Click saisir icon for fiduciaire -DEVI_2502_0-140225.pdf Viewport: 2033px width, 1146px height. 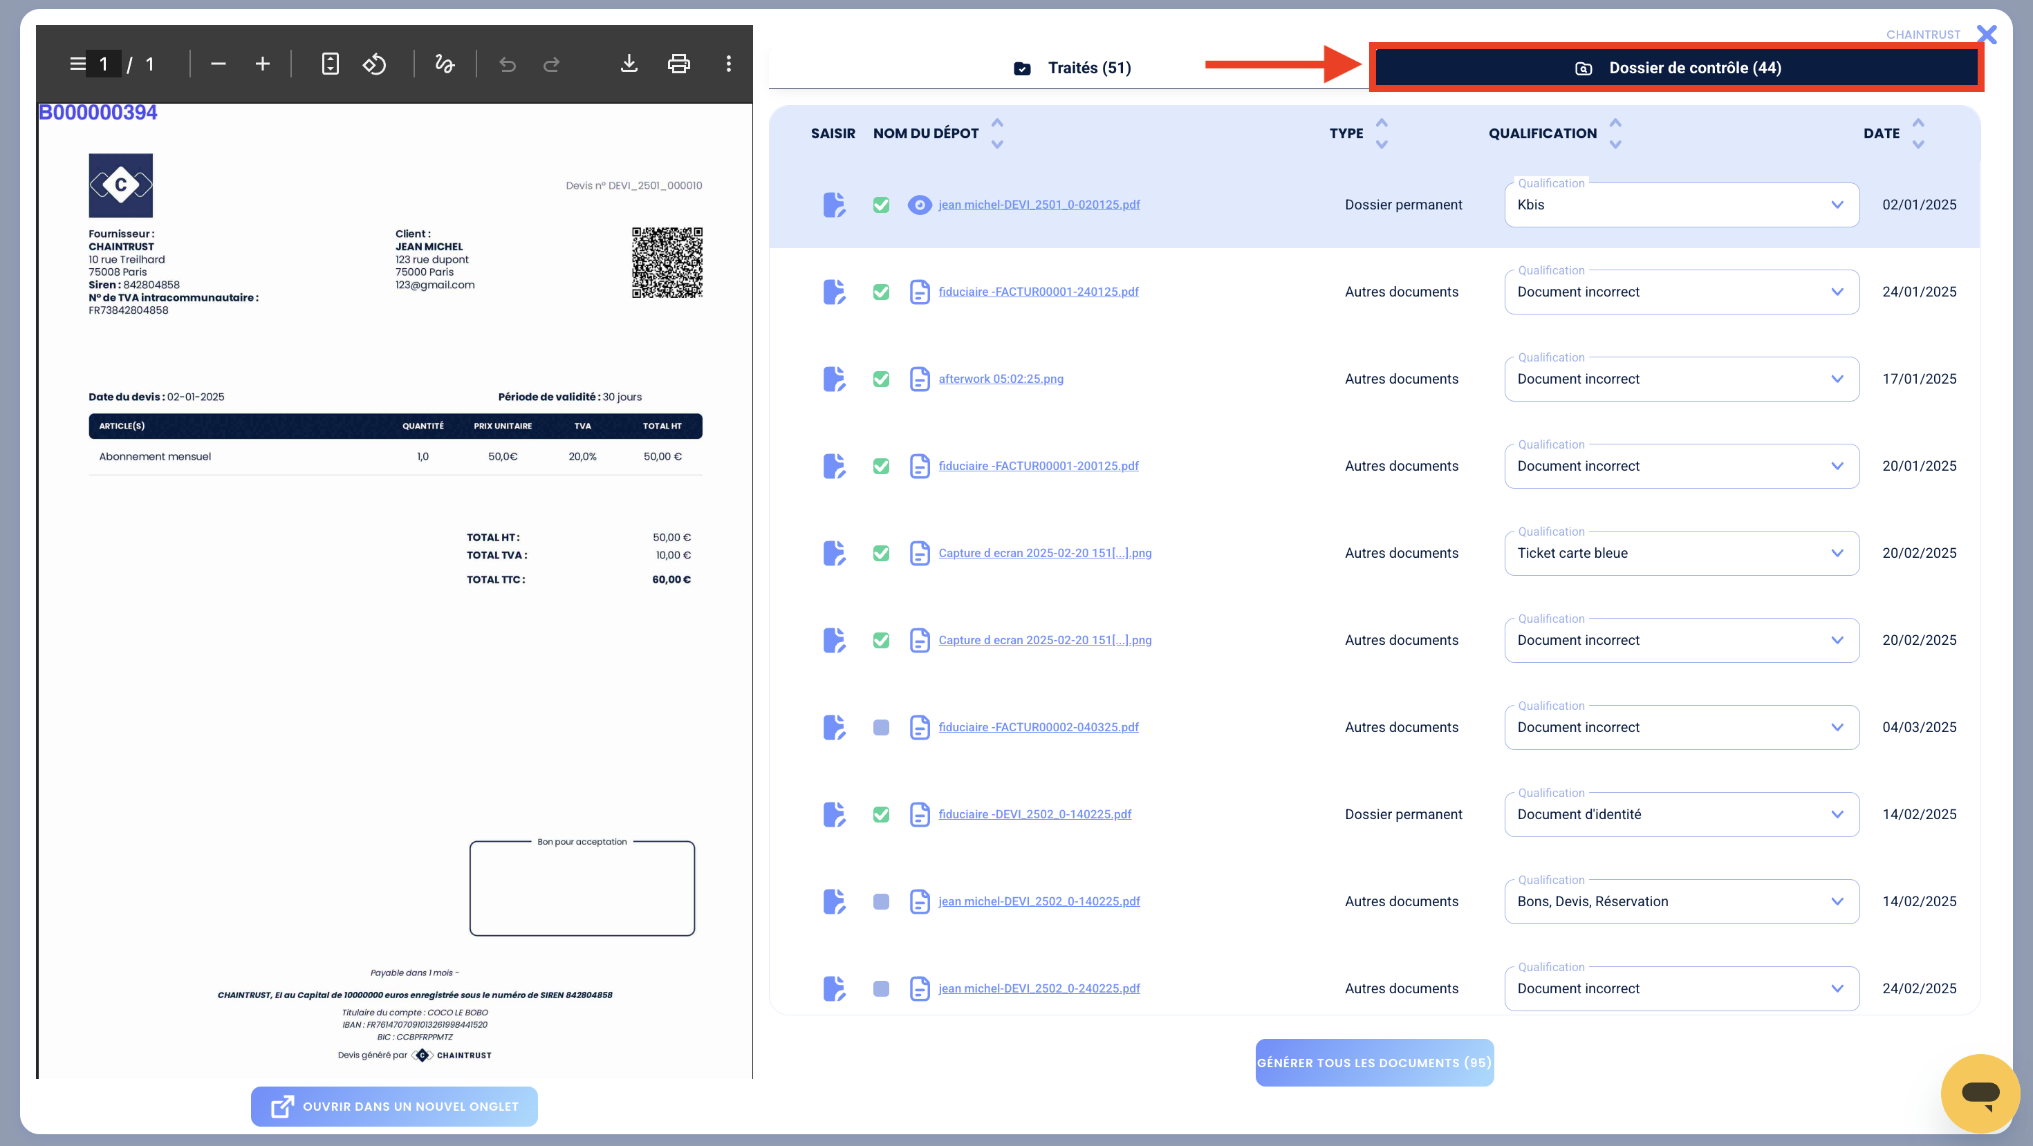point(834,815)
